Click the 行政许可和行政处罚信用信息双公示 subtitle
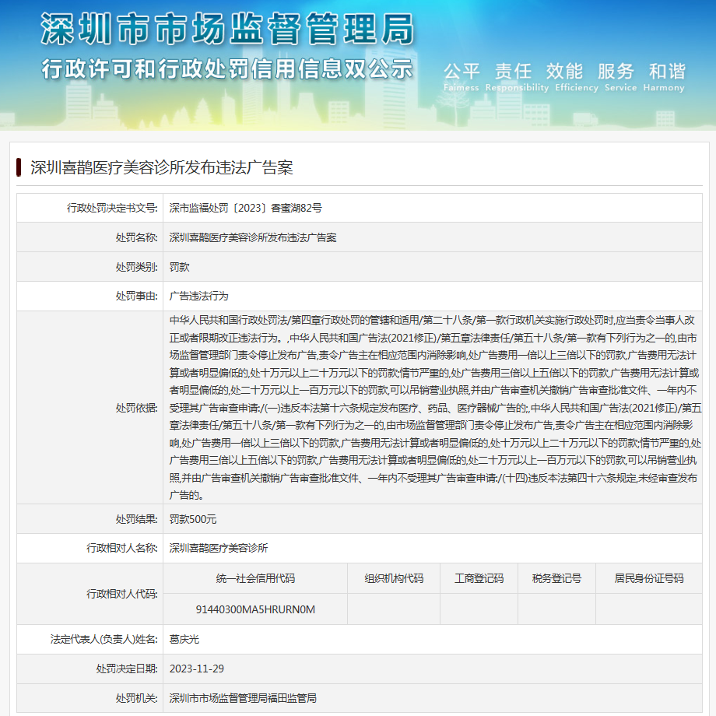The height and width of the screenshot is (716, 716). [x=226, y=68]
